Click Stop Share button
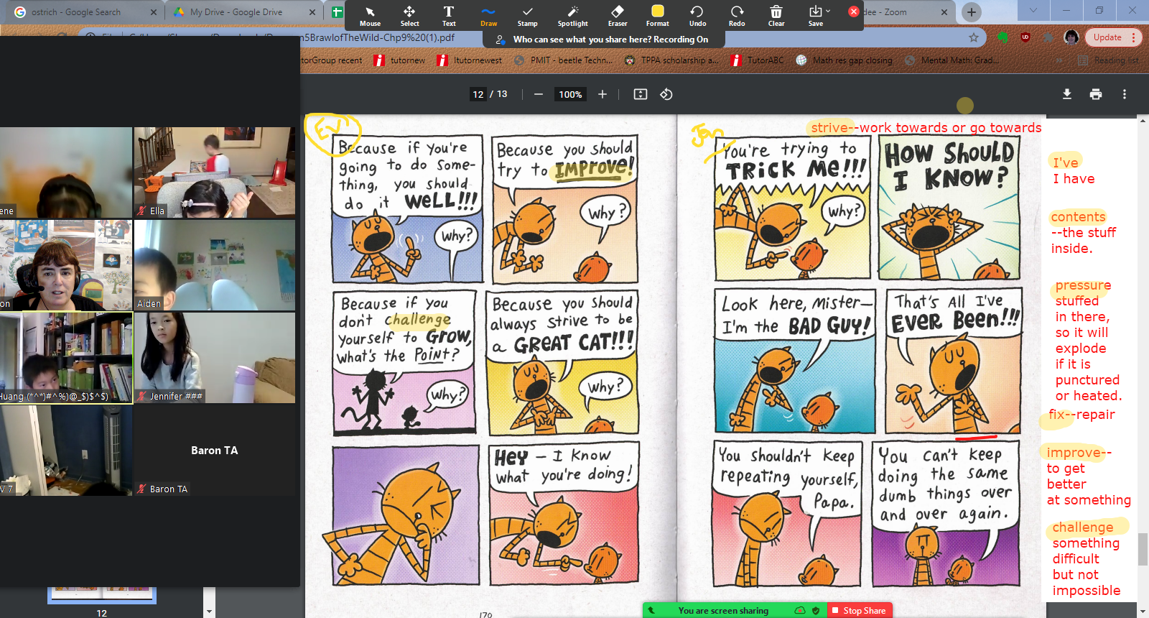The width and height of the screenshot is (1149, 618). pyautogui.click(x=859, y=610)
